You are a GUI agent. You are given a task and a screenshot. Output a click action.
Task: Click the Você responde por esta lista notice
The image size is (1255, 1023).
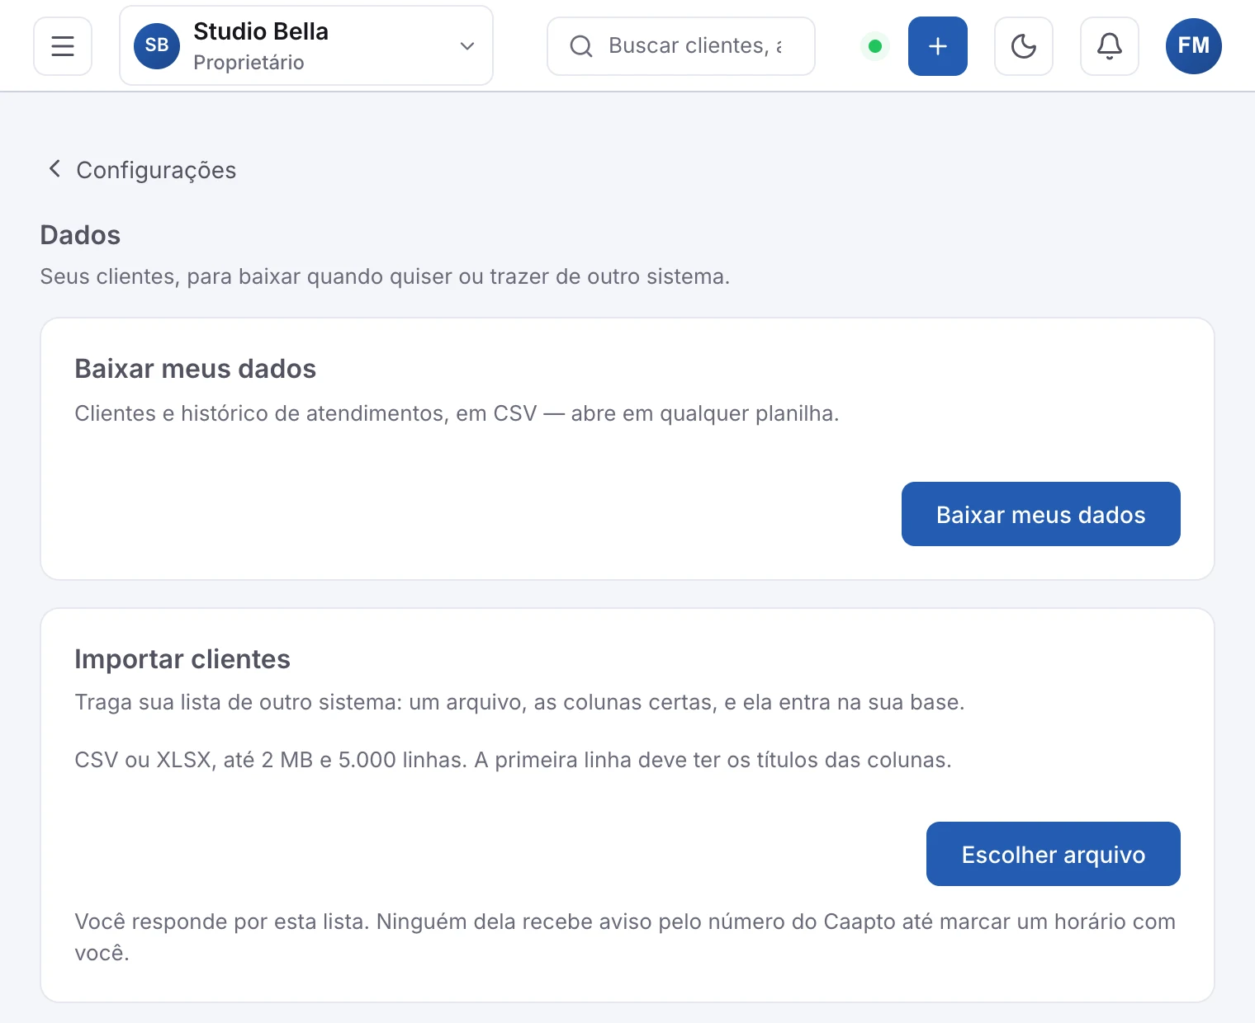(625, 937)
